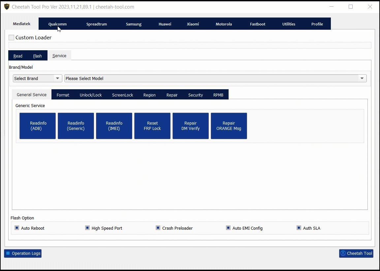The image size is (380, 271).
Task: Enable the Custom Loader option
Action: click(x=11, y=37)
